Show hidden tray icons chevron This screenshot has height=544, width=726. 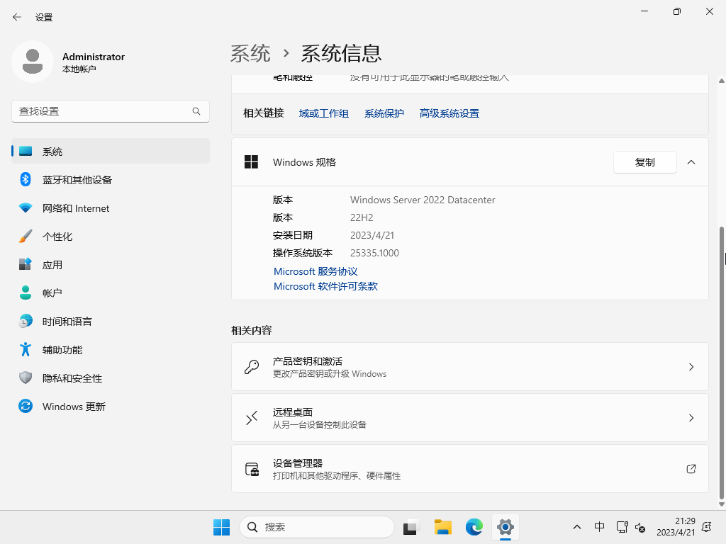[x=577, y=527]
